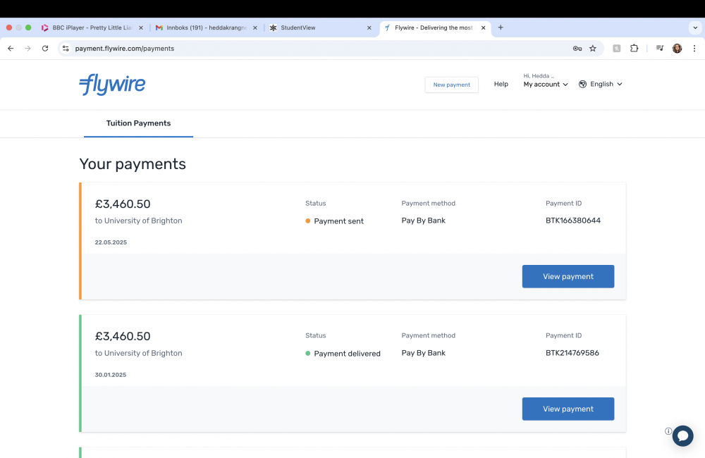Click payment ID BTK214769586
The height and width of the screenshot is (458, 705).
(x=572, y=353)
